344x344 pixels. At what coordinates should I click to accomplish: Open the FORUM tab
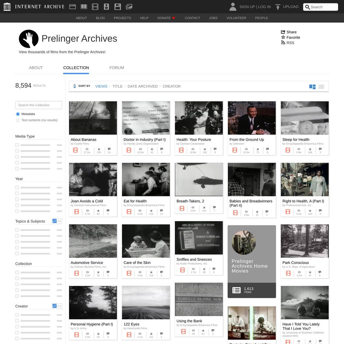(x=117, y=67)
